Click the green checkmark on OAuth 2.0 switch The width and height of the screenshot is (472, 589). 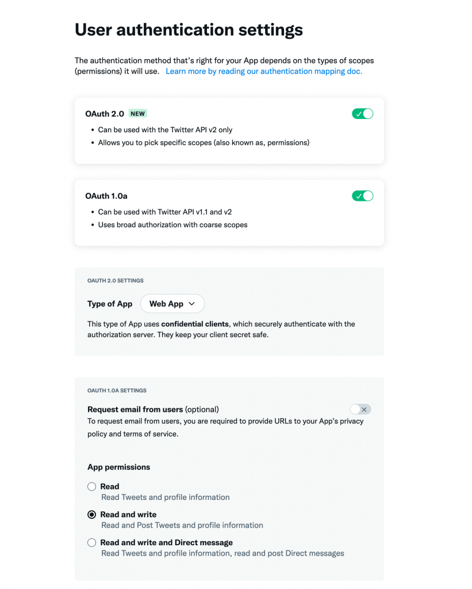pos(359,113)
